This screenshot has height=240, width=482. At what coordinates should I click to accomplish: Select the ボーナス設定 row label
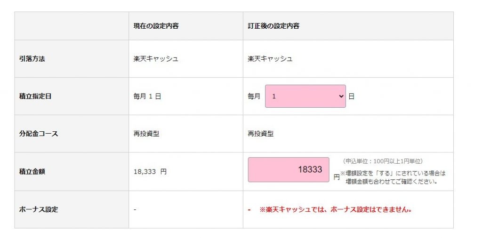click(39, 209)
